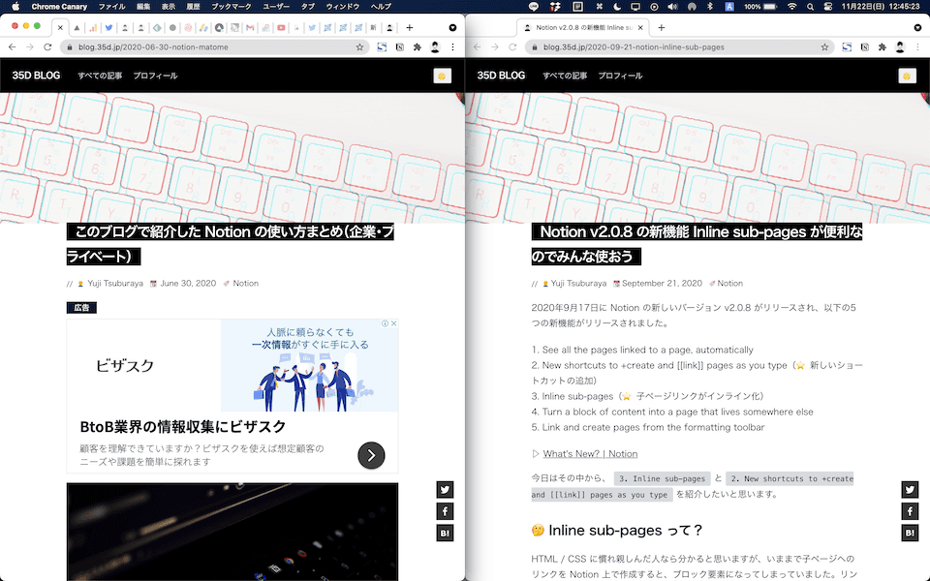Reload the page in the left browser window
The image size is (930, 581).
(x=48, y=46)
